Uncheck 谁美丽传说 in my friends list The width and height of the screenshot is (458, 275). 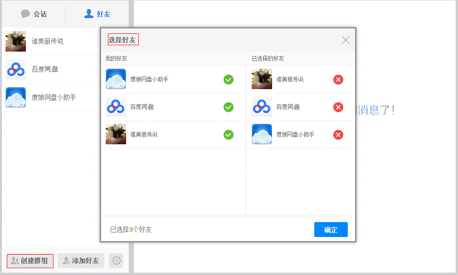[229, 134]
